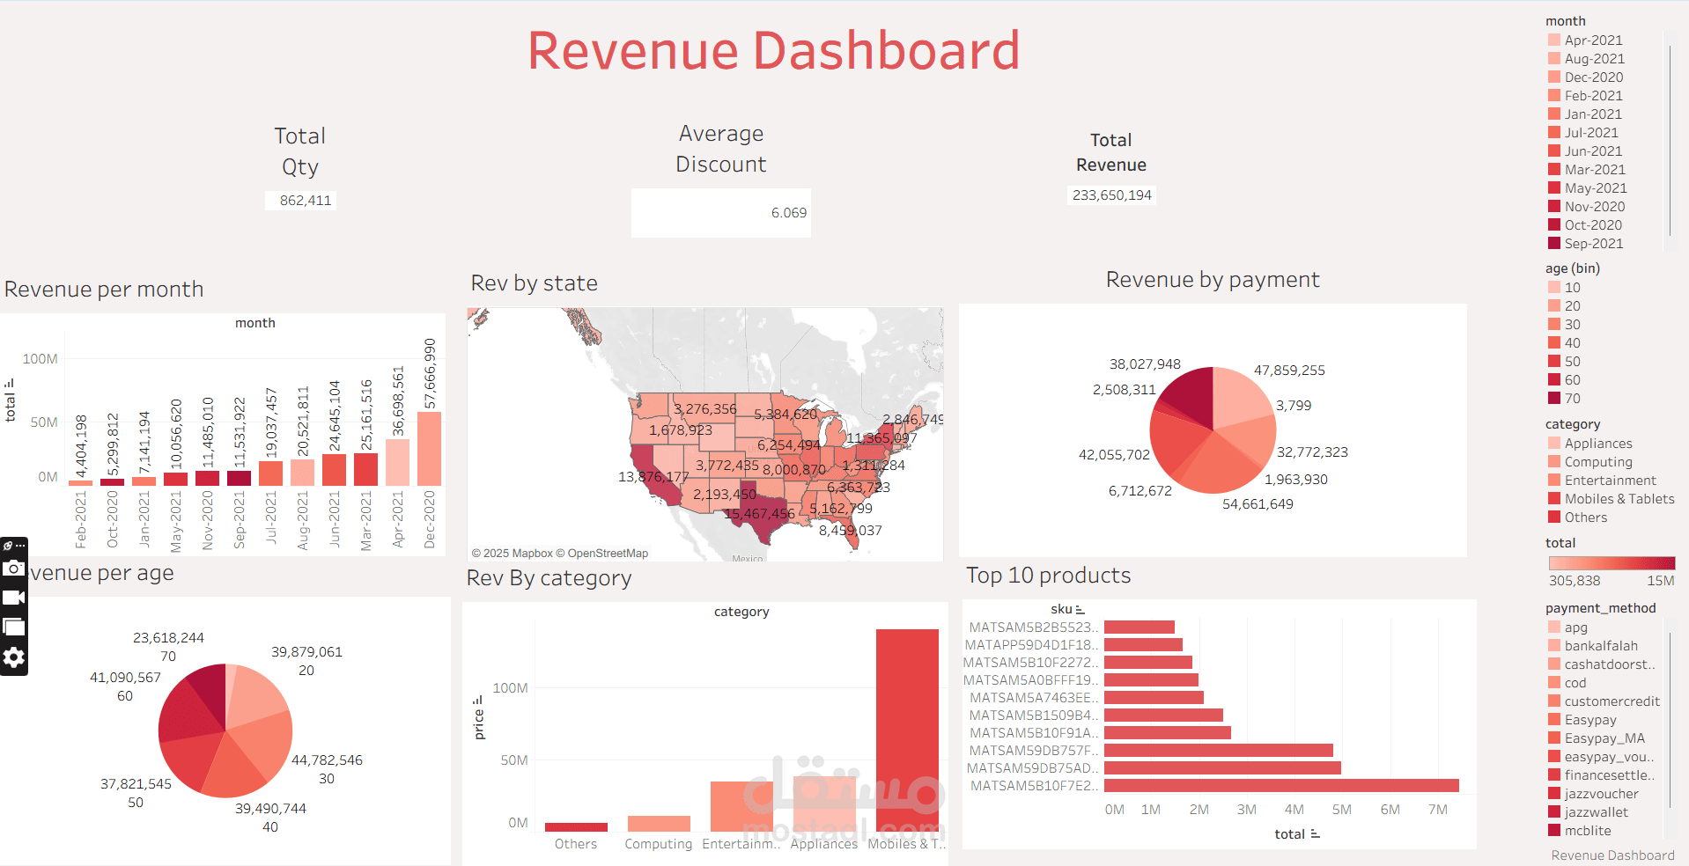1689x866 pixels.
Task: Select the jazzwallet payment method swatch
Action: (1555, 811)
